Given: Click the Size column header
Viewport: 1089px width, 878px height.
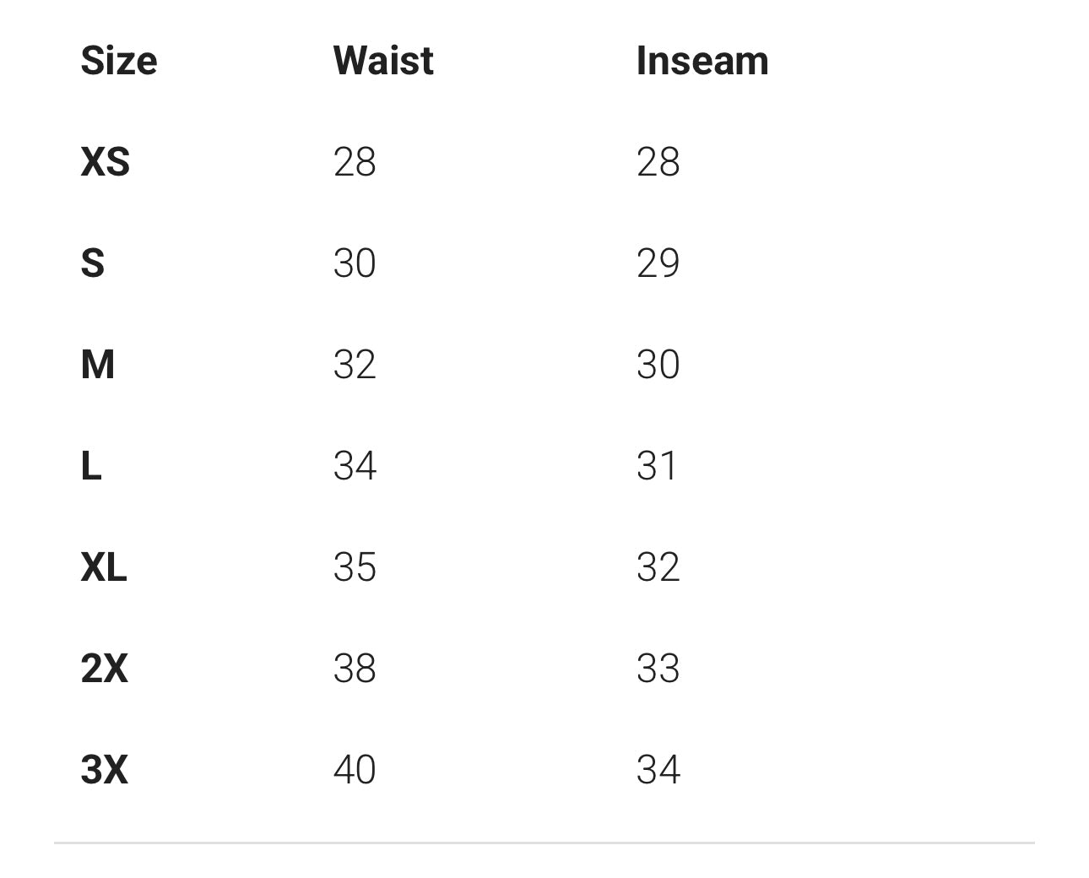Looking at the screenshot, I should [119, 61].
